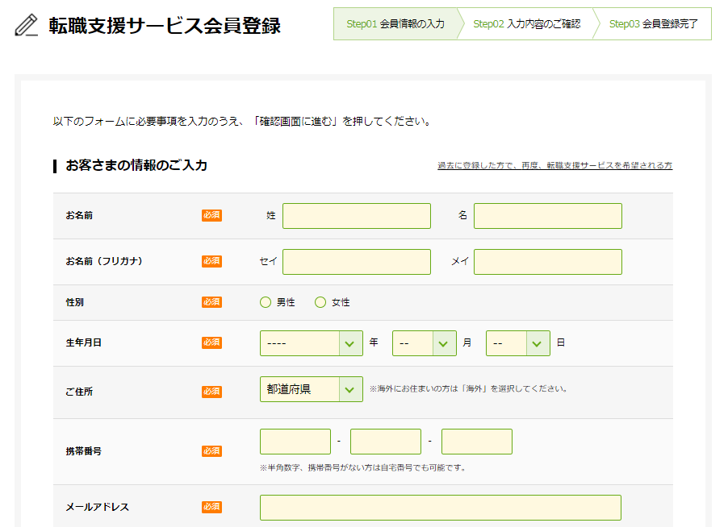Click the Step02 入力内容のご確認 step

(x=526, y=23)
